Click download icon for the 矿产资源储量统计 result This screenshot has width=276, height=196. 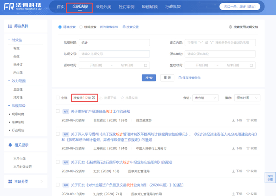[x=233, y=120]
